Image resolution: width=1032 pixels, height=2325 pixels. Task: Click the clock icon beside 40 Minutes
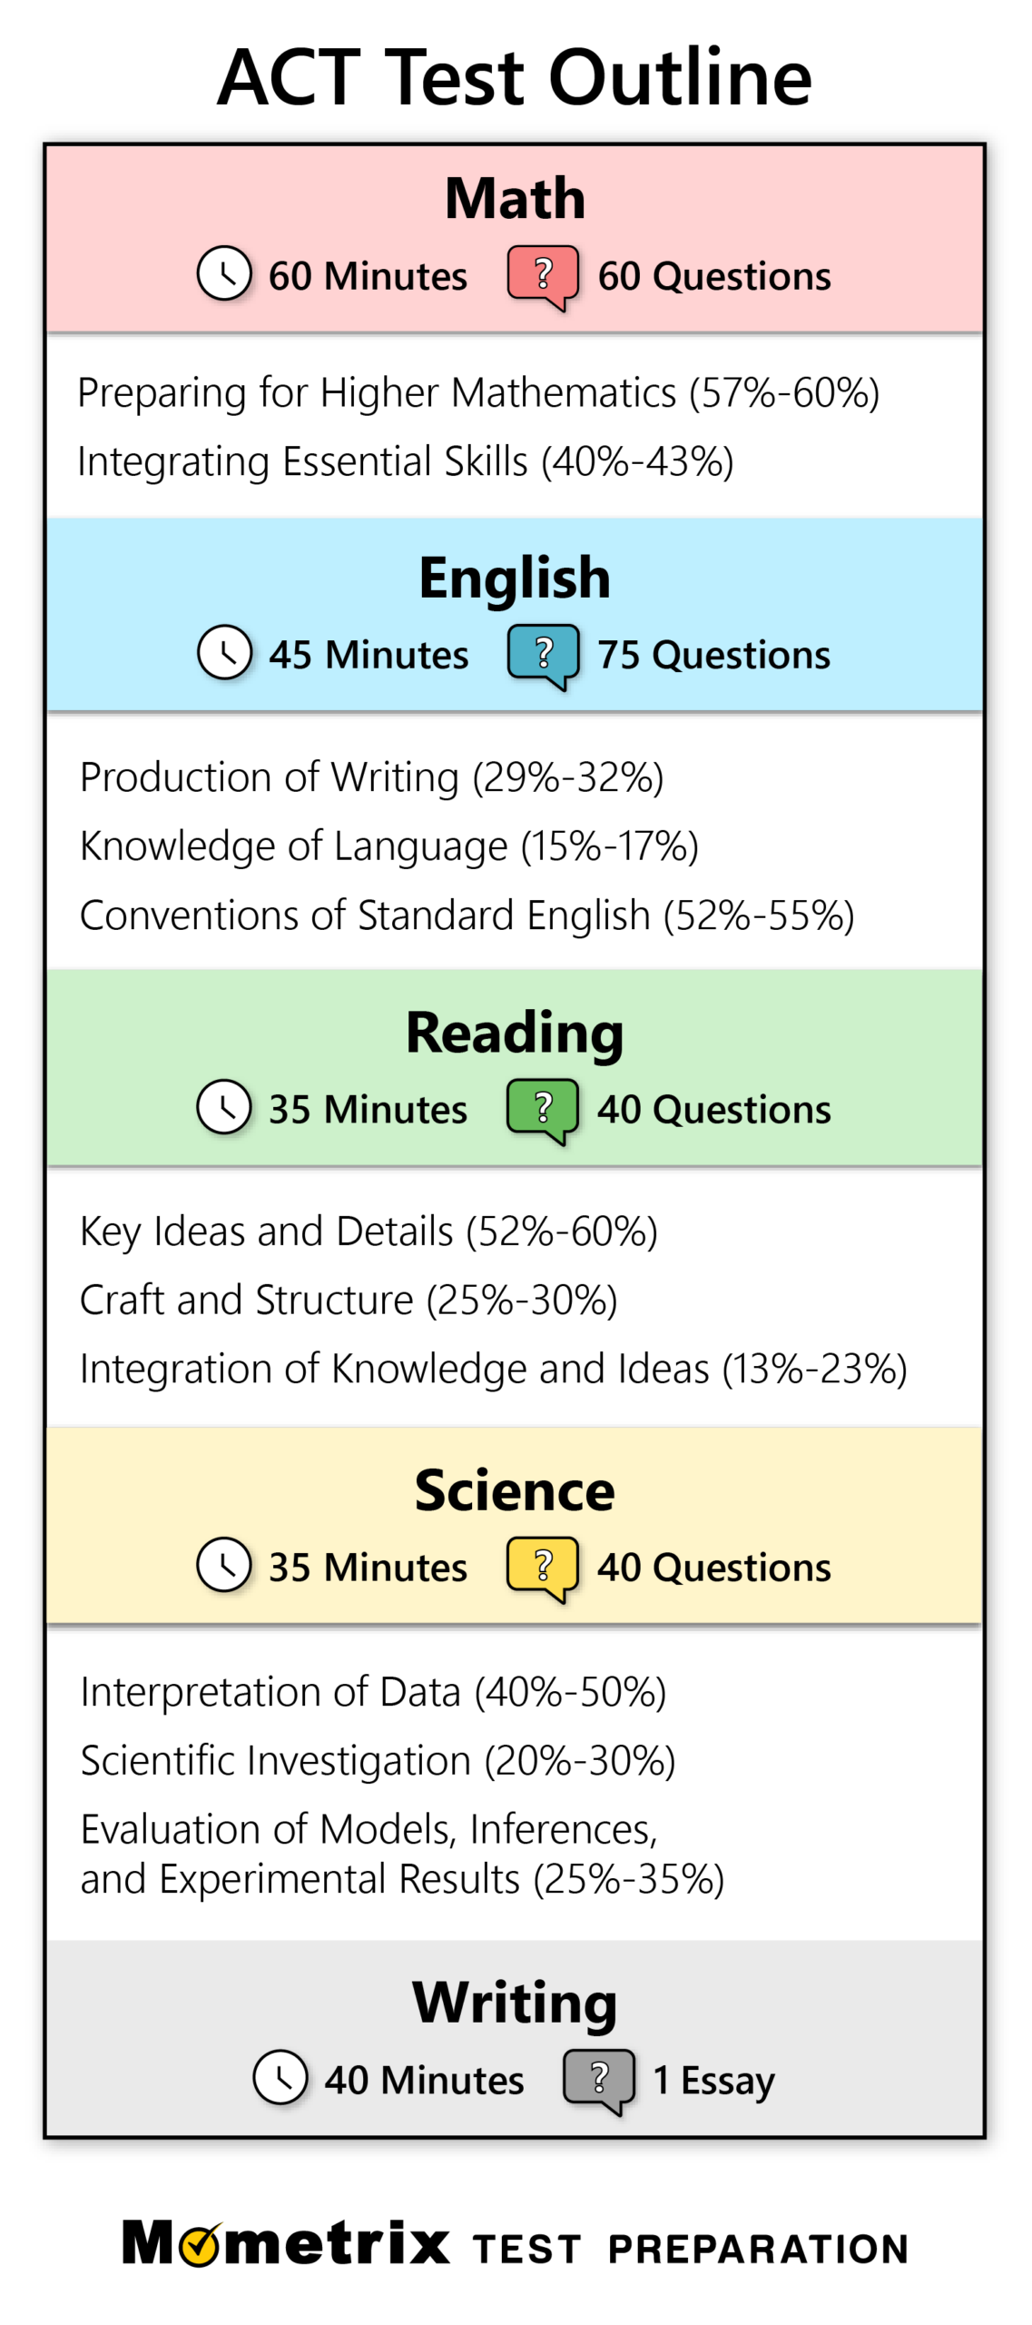tap(280, 2077)
